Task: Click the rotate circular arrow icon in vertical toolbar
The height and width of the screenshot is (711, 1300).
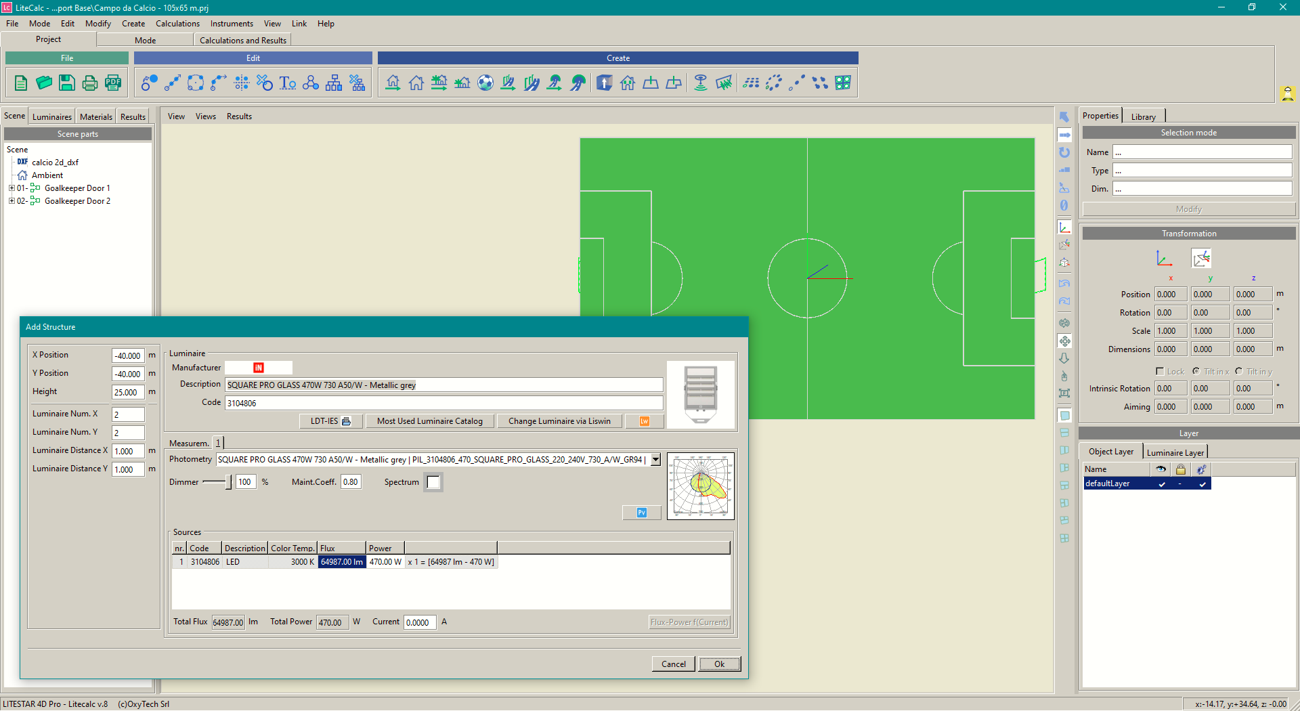Action: point(1064,152)
